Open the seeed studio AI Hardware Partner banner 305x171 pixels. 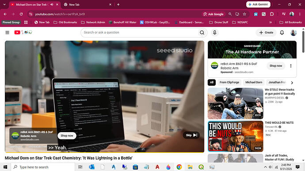[252, 49]
